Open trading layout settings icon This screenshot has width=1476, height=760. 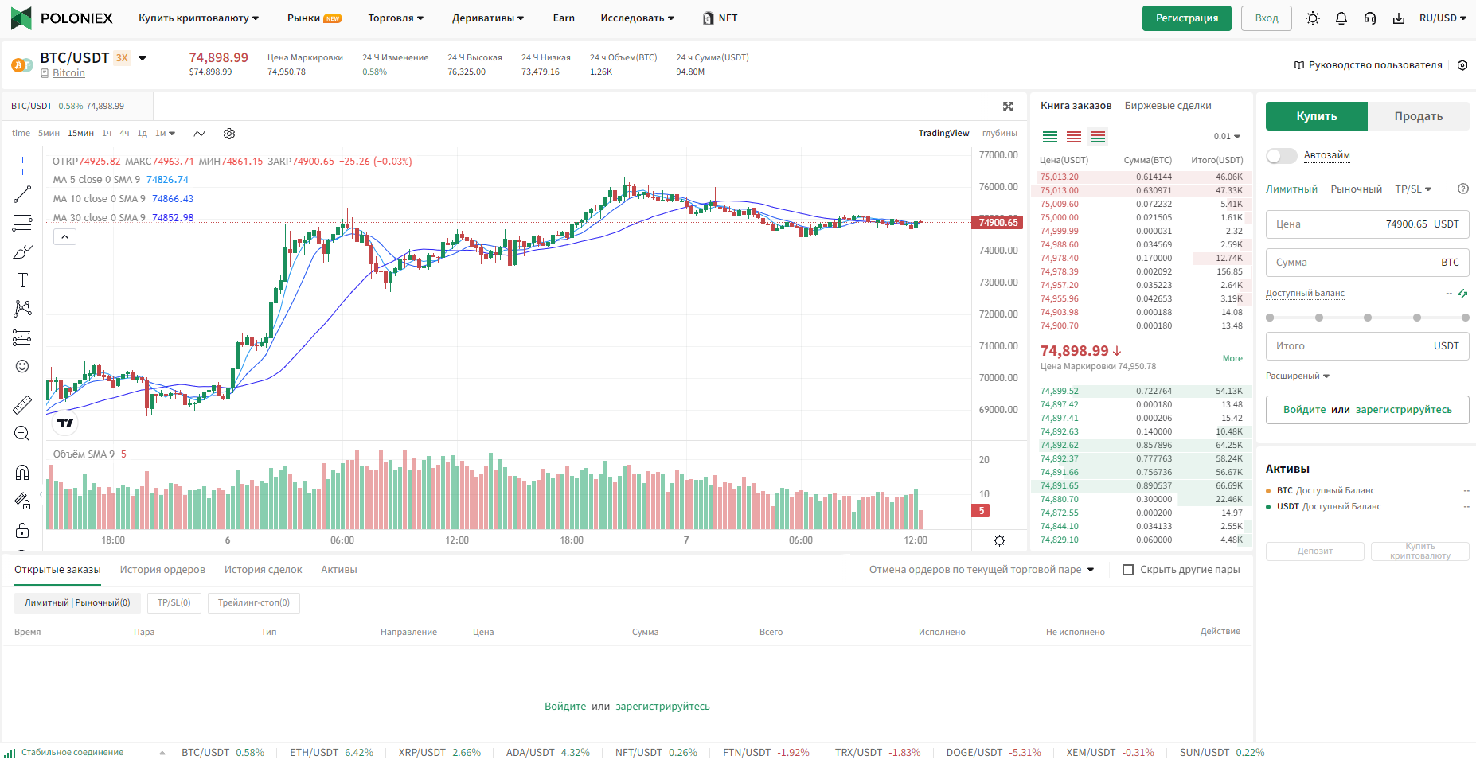[1462, 65]
